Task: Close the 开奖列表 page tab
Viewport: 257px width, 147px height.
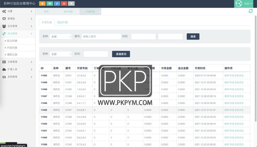Action: [99, 11]
